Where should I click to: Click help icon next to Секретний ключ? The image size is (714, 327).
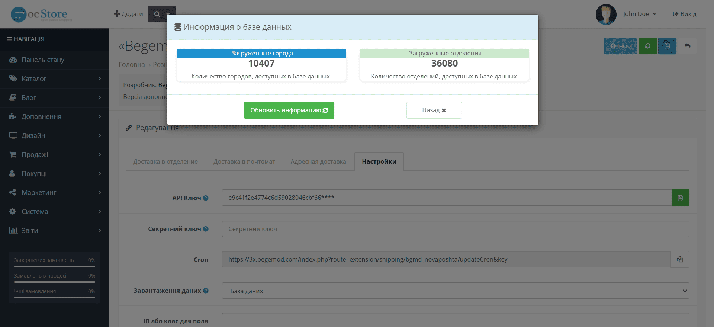tap(206, 229)
